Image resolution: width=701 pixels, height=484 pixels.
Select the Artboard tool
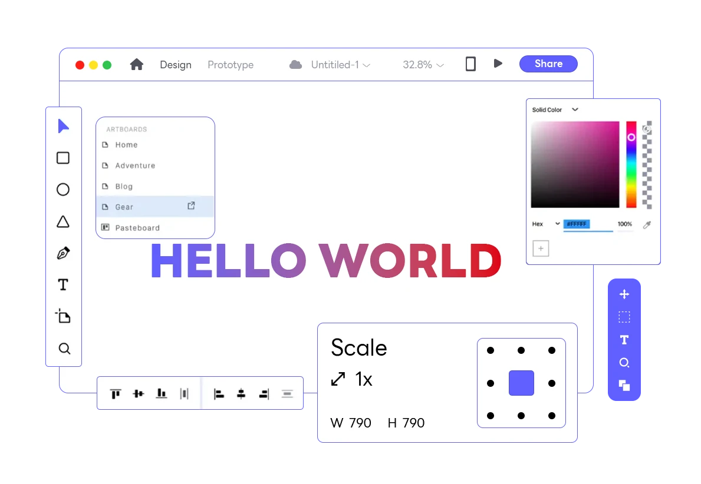[x=63, y=316]
